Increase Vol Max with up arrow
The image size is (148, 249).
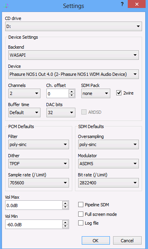coord(65,203)
